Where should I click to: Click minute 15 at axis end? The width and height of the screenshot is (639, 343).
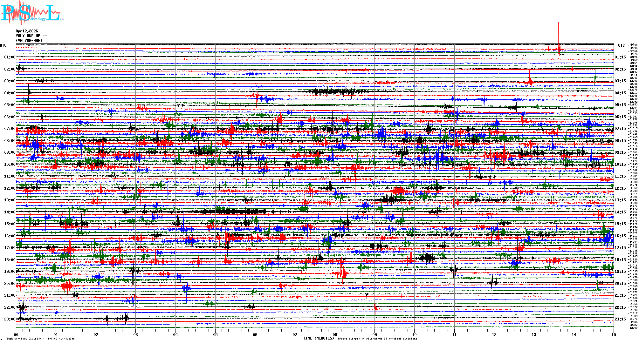(613, 334)
